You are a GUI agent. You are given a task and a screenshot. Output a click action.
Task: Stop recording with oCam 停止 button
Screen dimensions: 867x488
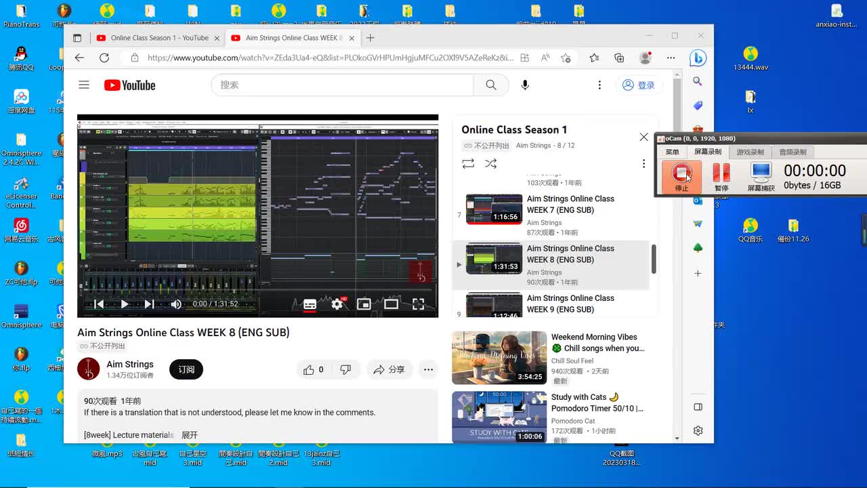pos(681,177)
